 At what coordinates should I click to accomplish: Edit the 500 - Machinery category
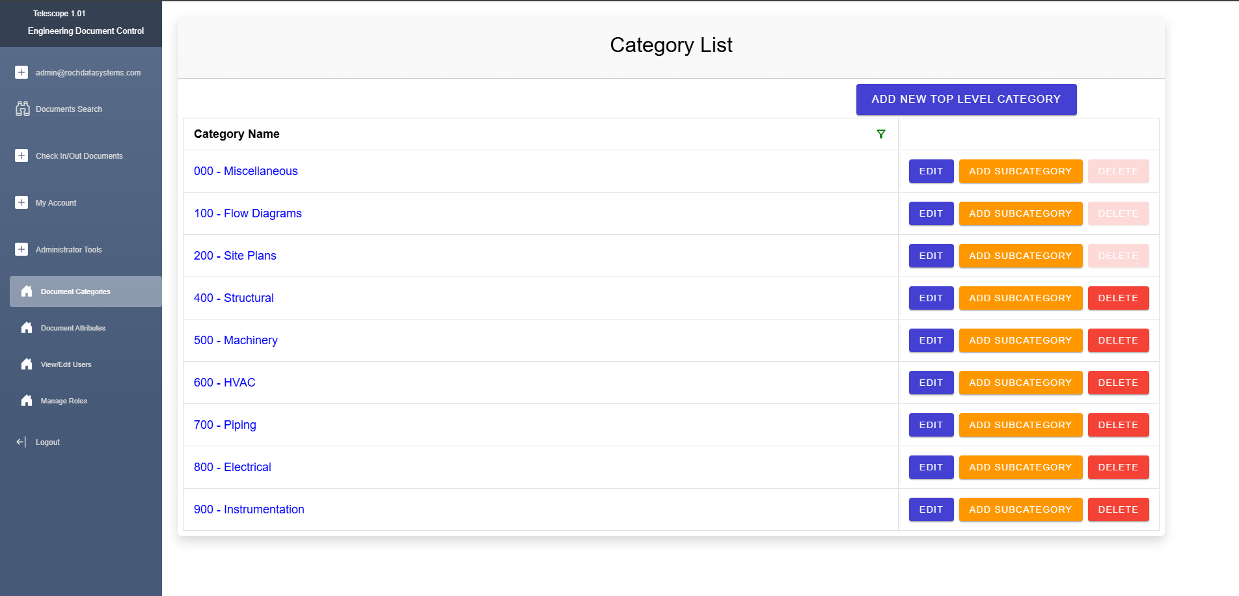(931, 340)
